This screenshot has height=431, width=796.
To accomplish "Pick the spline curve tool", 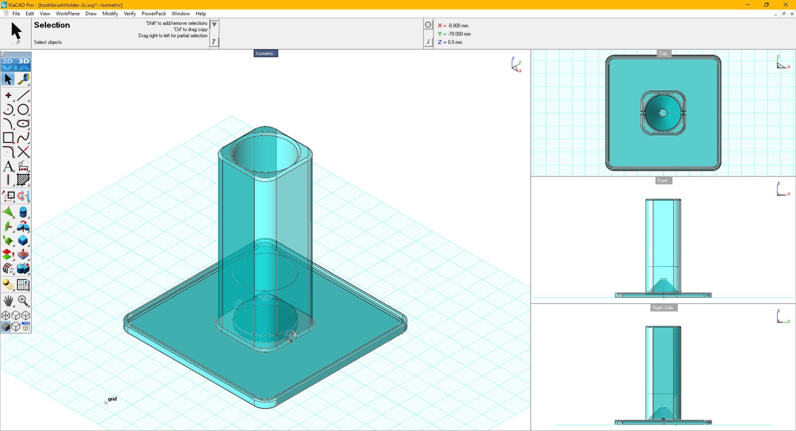I will [x=23, y=137].
